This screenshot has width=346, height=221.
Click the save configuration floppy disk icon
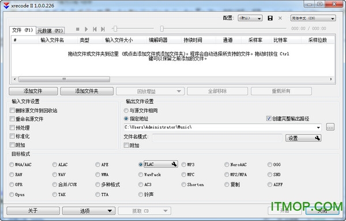(x=270, y=18)
